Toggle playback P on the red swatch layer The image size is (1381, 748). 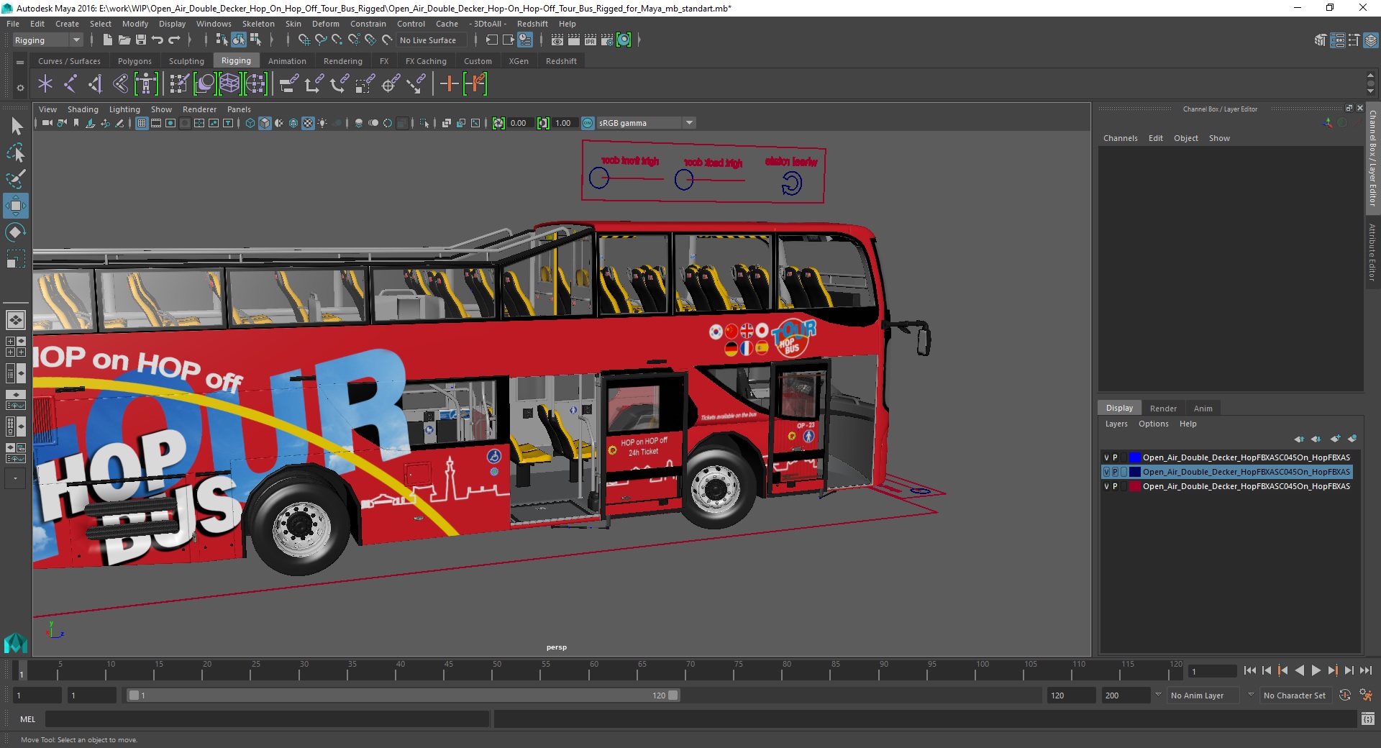(1115, 486)
